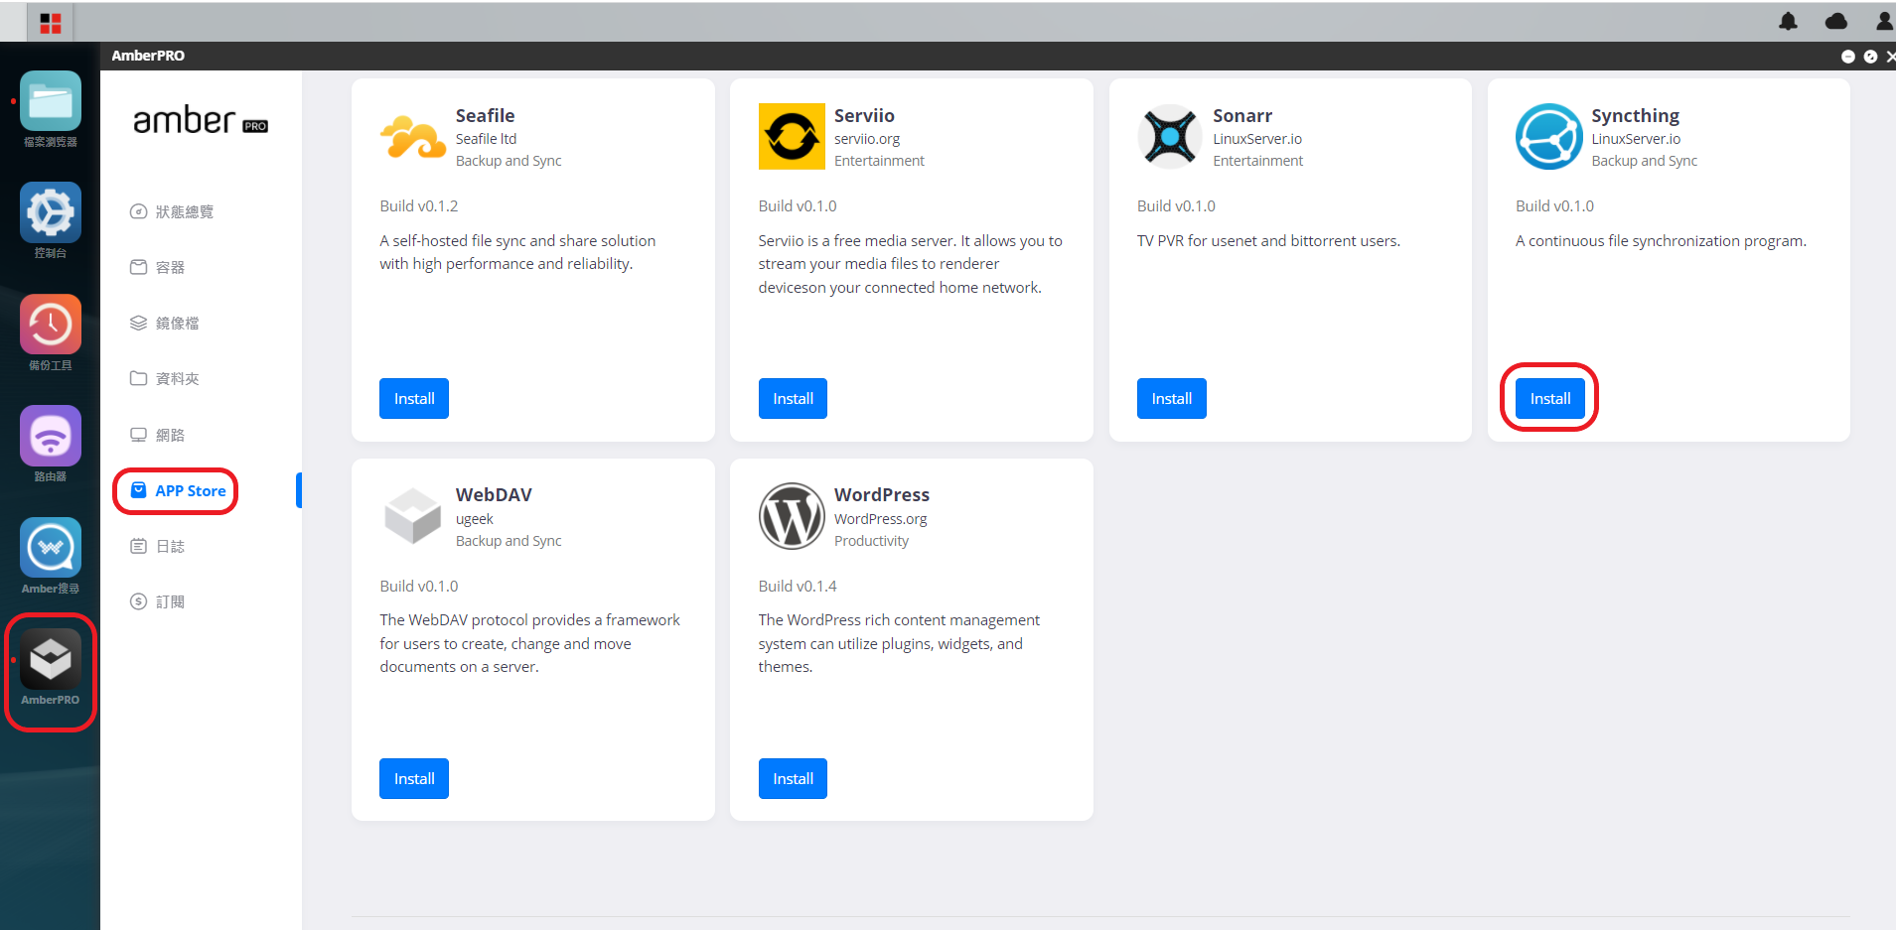Click the Sonarr title text
1896x930 pixels.
(1242, 115)
